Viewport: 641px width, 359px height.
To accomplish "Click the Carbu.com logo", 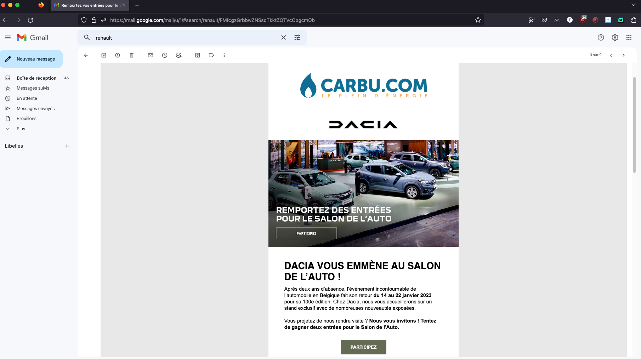I will (364, 86).
